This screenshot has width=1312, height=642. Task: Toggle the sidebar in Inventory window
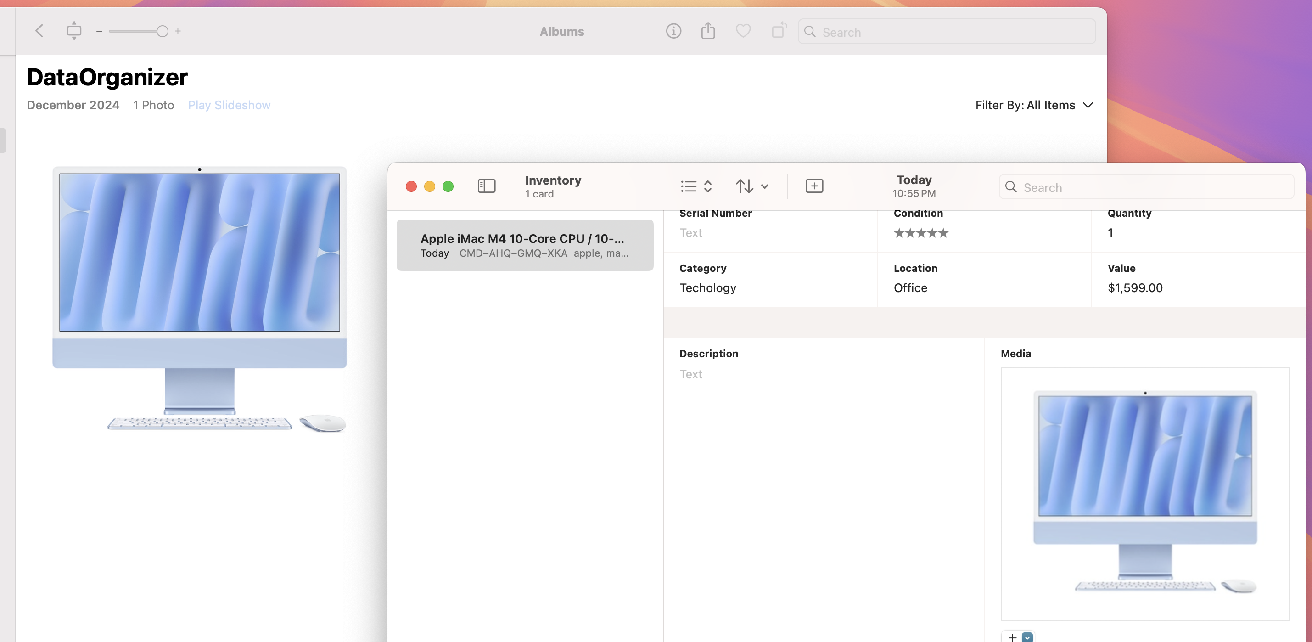487,186
